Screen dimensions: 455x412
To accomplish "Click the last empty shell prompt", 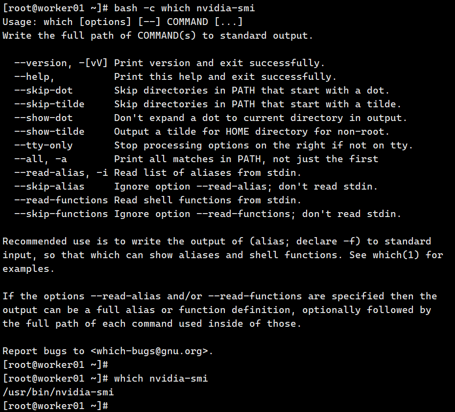I will (55, 405).
